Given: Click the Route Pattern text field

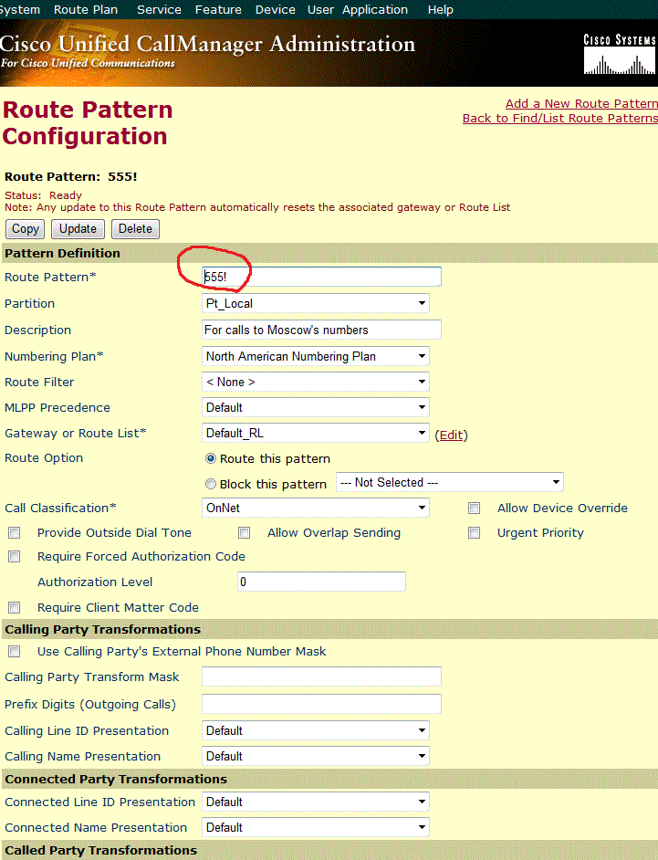Looking at the screenshot, I should [x=322, y=277].
